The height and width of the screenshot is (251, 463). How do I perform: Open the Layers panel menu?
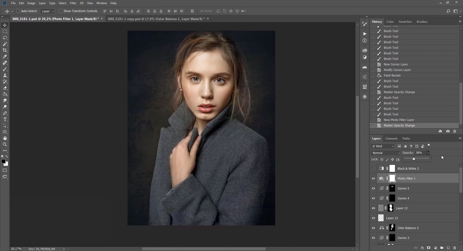pos(460,138)
